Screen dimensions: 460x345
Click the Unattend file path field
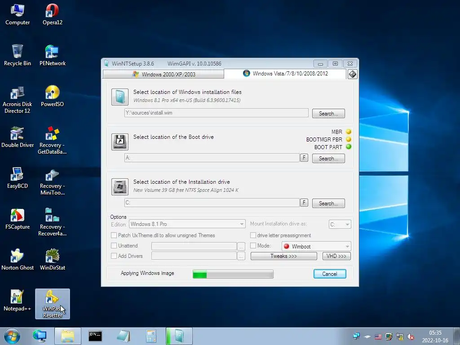point(194,246)
